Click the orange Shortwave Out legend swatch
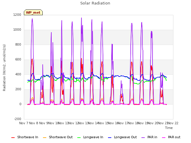 click(x=45, y=138)
